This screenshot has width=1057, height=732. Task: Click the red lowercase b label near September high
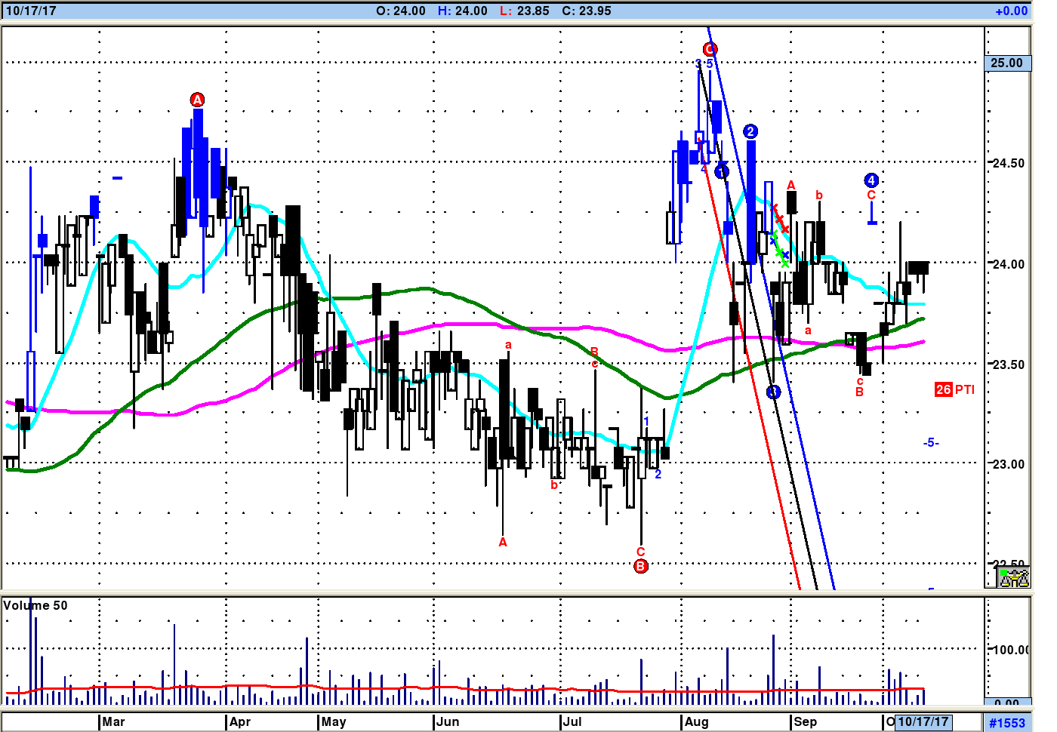click(819, 195)
